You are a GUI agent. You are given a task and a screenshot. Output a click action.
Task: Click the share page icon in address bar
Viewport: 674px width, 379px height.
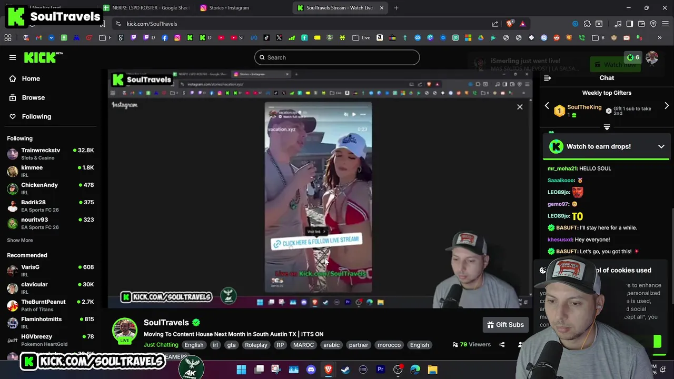coord(495,24)
